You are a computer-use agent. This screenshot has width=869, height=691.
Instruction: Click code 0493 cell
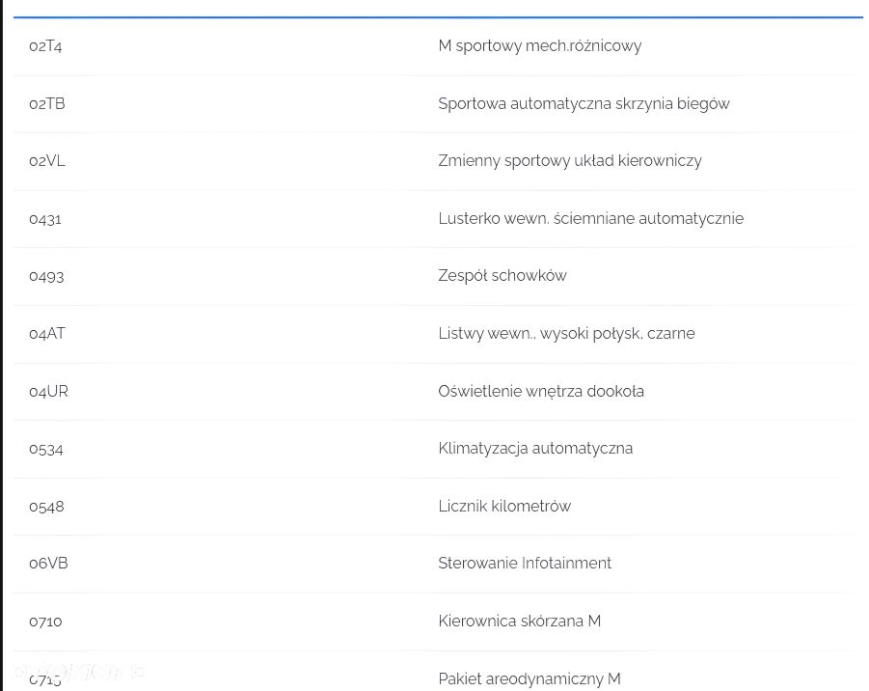46,276
